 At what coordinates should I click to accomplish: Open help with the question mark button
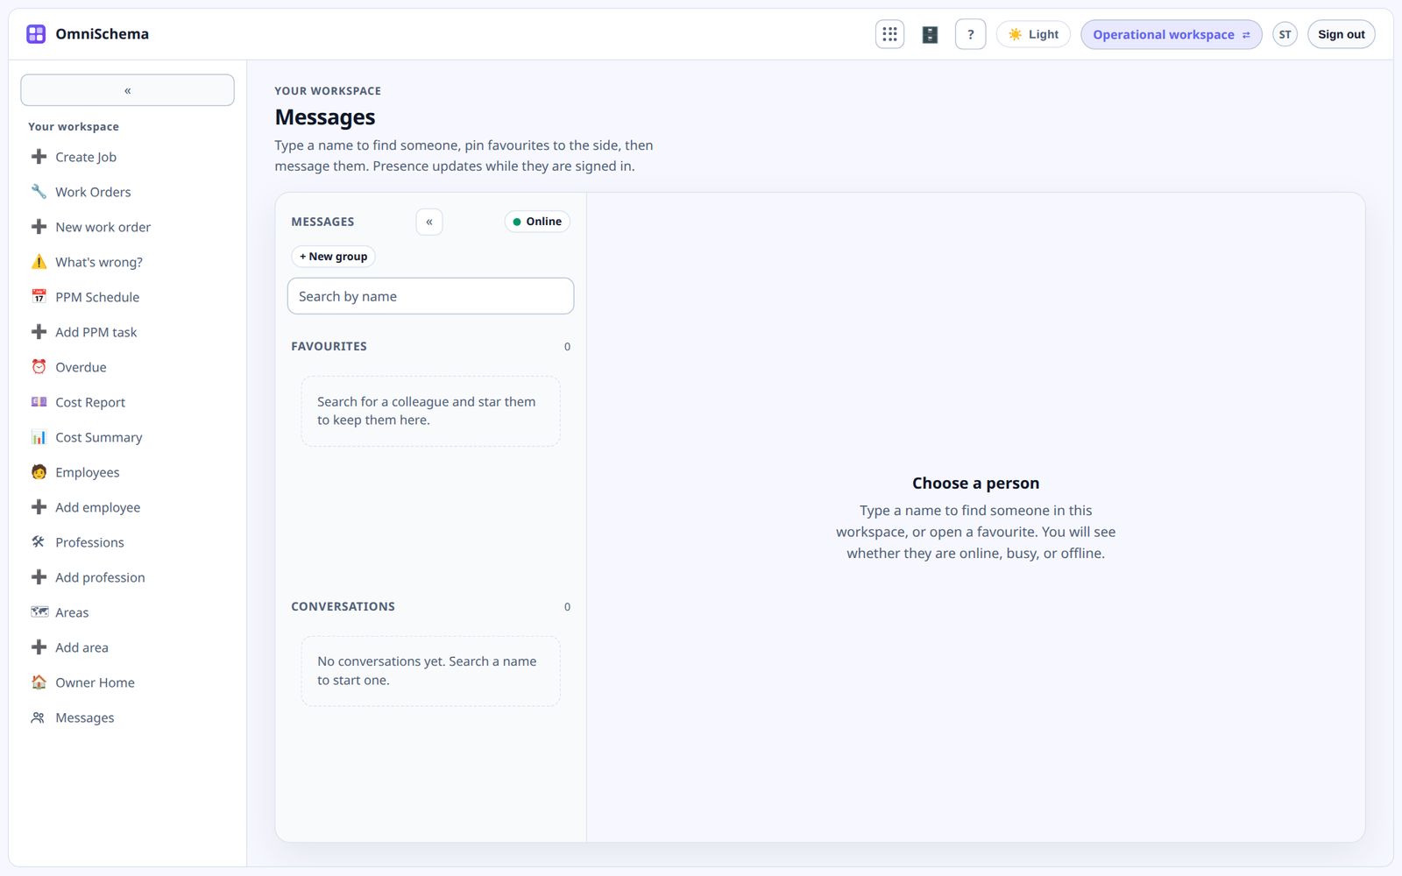point(970,34)
